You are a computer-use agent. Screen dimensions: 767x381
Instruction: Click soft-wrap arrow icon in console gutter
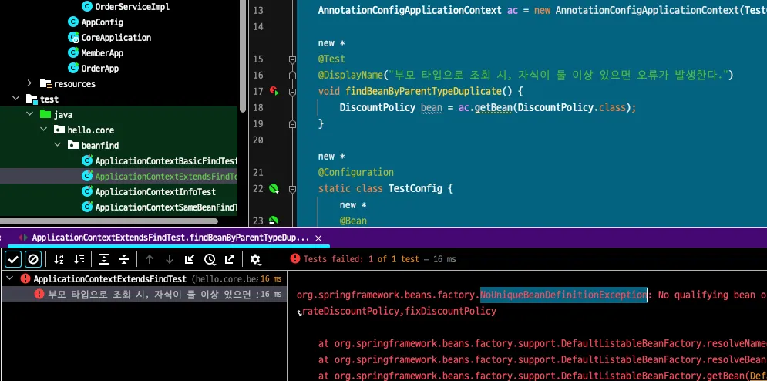click(299, 312)
